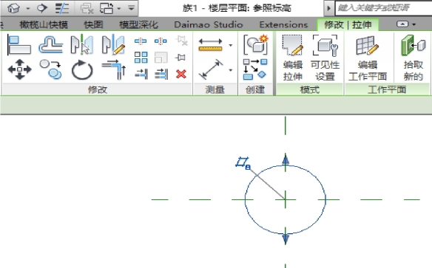Open the Extensions ribbon tab
432x268 pixels.
[x=283, y=25]
